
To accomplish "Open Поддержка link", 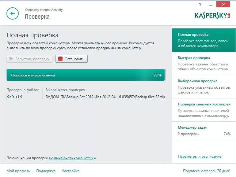I will click(x=46, y=171).
